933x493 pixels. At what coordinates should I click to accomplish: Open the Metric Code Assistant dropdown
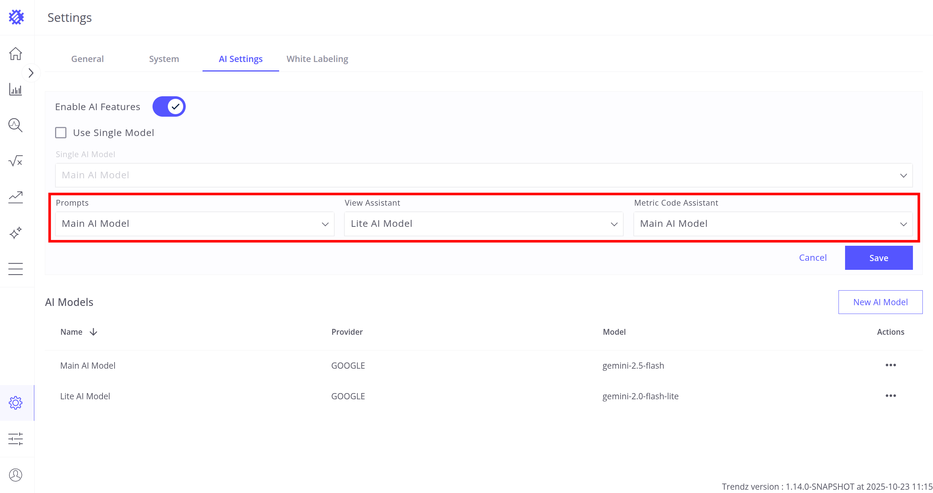(x=773, y=224)
